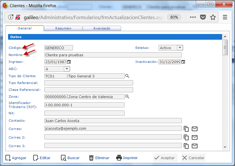Search Tipo de Cliente with magnifier icon
235x166 pixels.
point(127,76)
